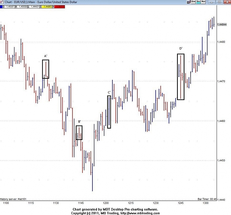This screenshot has height=215, width=231.
Task: Click the yellow close value 1,44883
Action: point(47,7)
